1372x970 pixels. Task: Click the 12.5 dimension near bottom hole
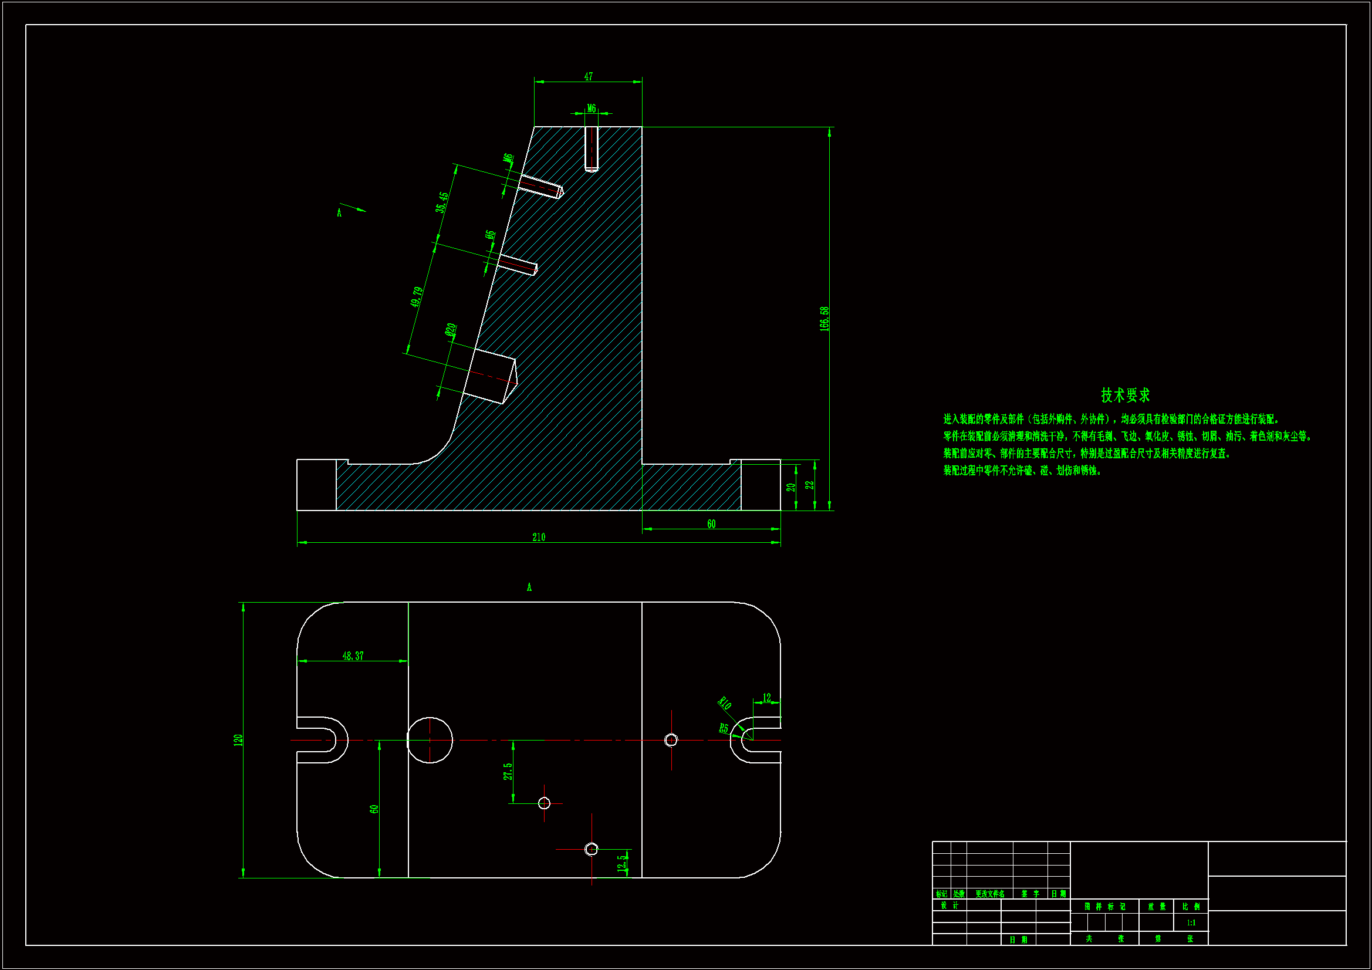[623, 863]
